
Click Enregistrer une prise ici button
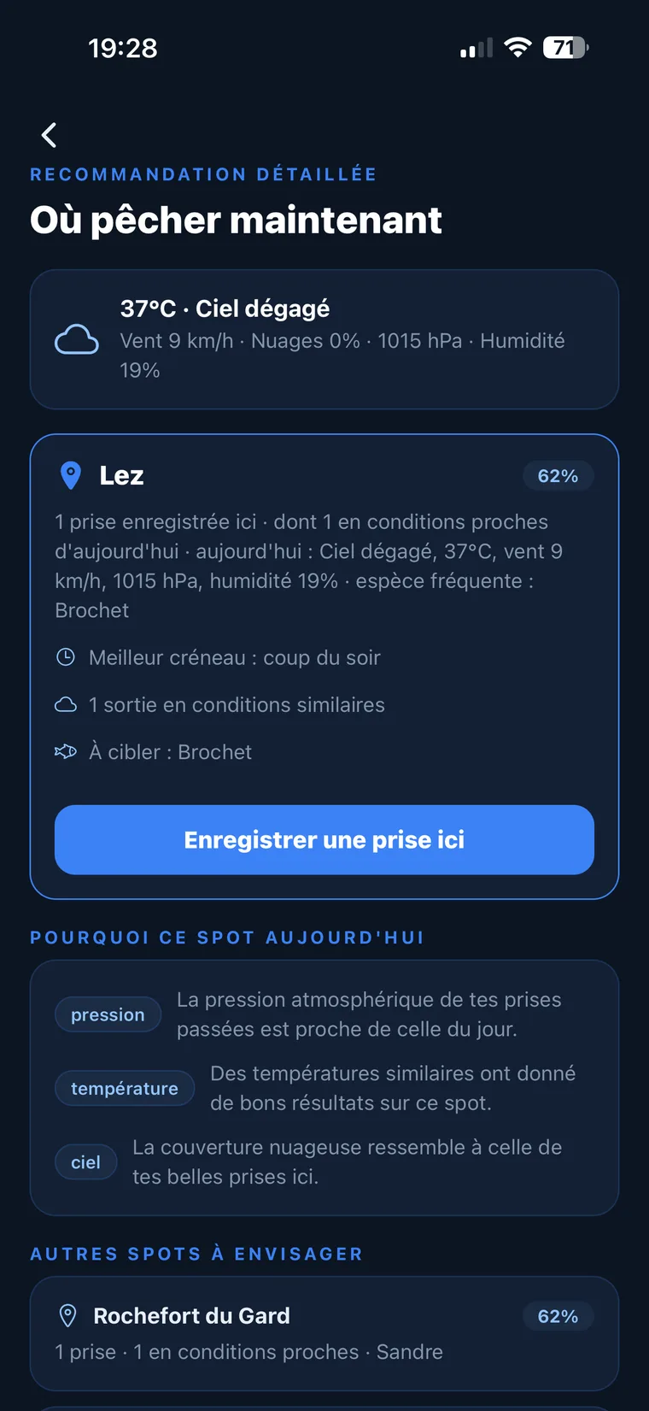tap(324, 839)
